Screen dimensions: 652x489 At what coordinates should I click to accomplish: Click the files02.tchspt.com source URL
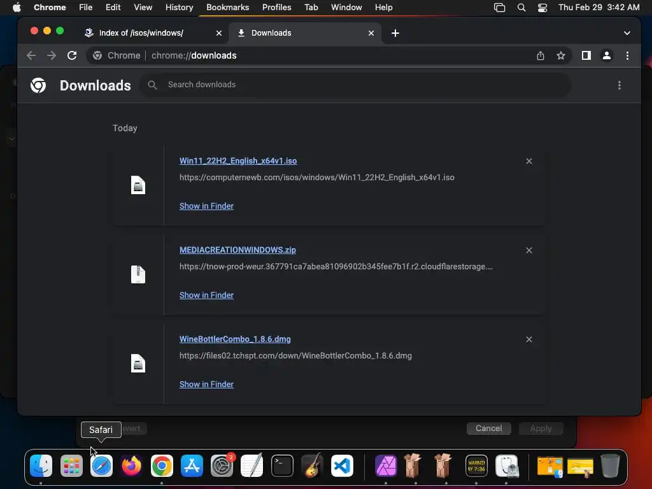coord(295,355)
